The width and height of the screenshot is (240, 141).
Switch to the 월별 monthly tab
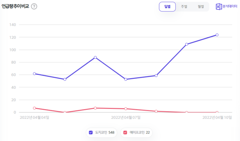pyautogui.click(x=201, y=6)
